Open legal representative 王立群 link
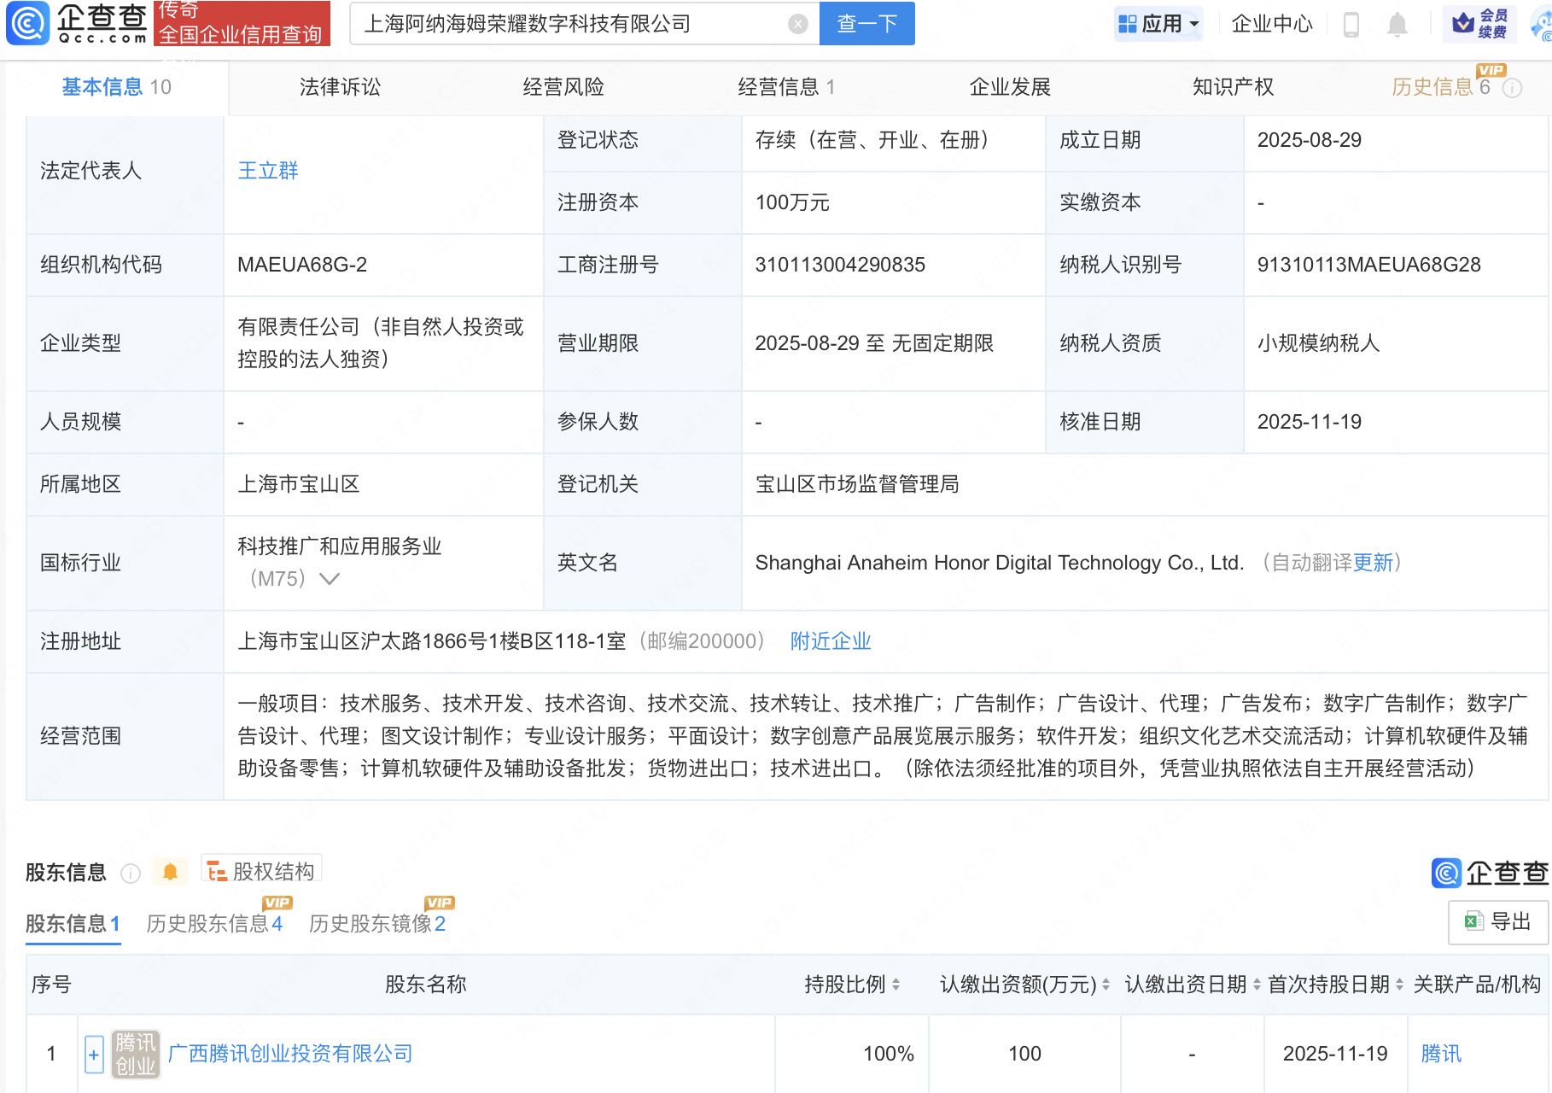 [268, 171]
